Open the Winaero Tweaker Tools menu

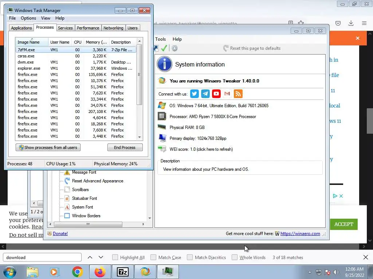[161, 39]
